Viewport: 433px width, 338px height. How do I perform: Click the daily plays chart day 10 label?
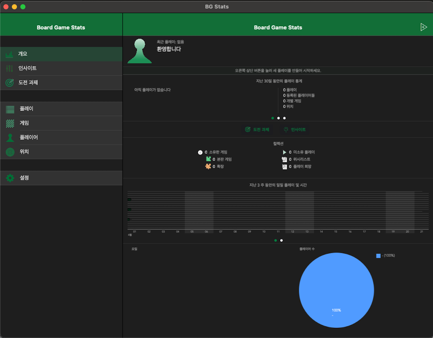264,232
